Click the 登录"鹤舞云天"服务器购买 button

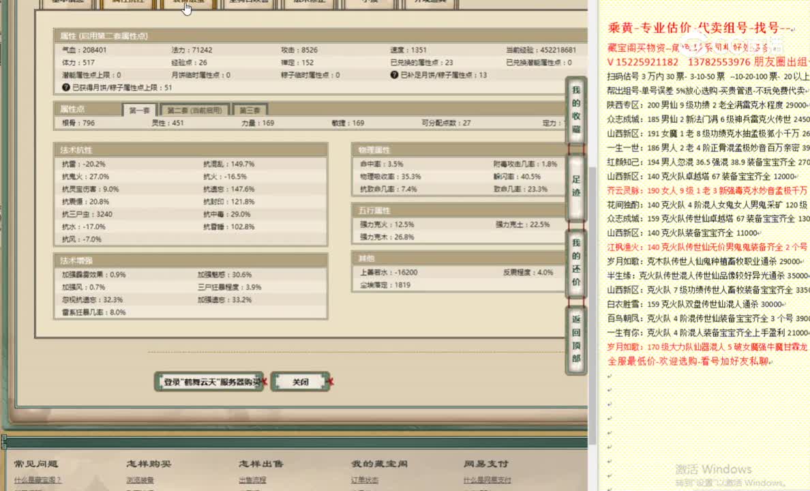[209, 382]
